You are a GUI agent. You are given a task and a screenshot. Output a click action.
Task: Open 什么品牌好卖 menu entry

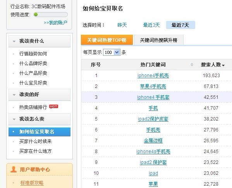(33, 63)
